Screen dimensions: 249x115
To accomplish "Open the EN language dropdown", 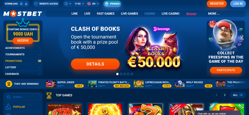I will coord(93,4).
